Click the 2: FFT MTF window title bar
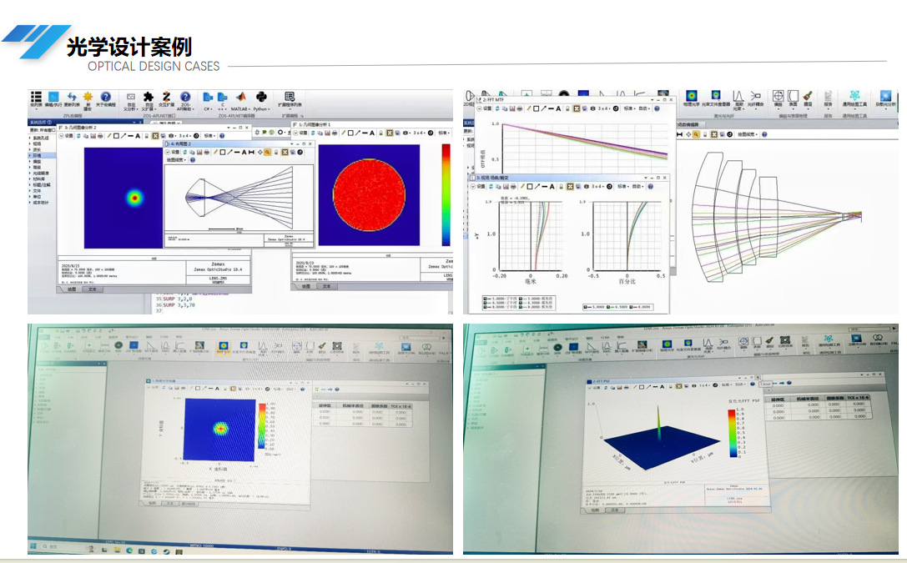The width and height of the screenshot is (907, 563). [576, 99]
